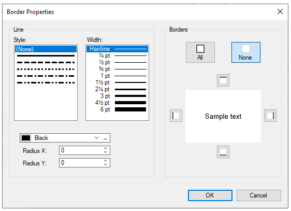Choose the dash-dot line style
Viewport: 291px width, 211px height.
pyautogui.click(x=46, y=76)
